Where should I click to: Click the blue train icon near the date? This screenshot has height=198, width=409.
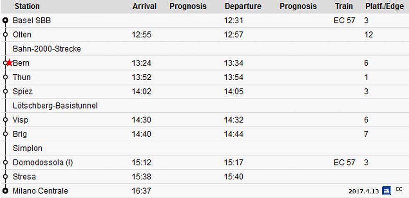(386, 191)
